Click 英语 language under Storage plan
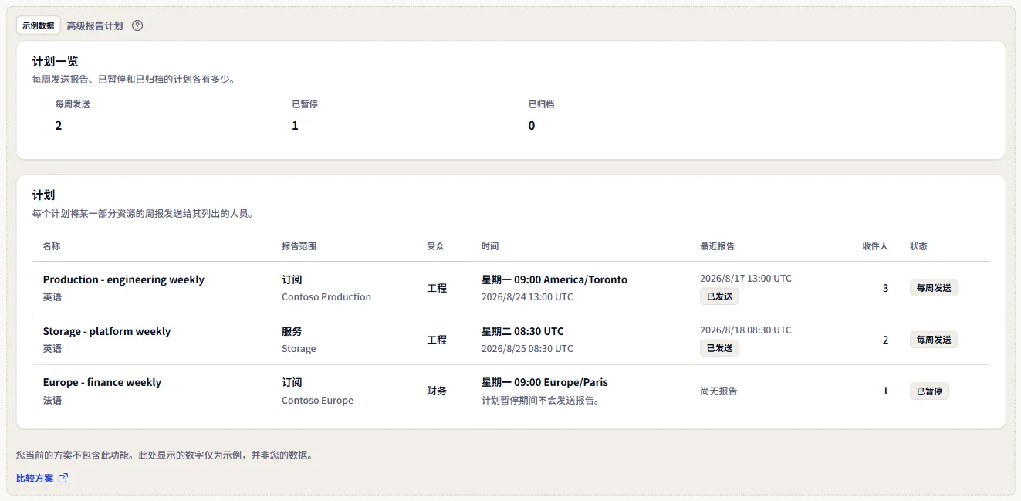Viewport: 1021px width, 501px height. 52,348
